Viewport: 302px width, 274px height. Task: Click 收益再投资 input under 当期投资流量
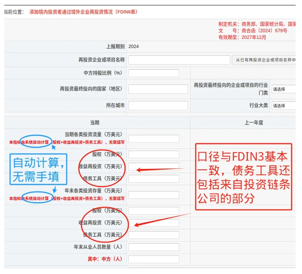pyautogui.click(x=153, y=167)
